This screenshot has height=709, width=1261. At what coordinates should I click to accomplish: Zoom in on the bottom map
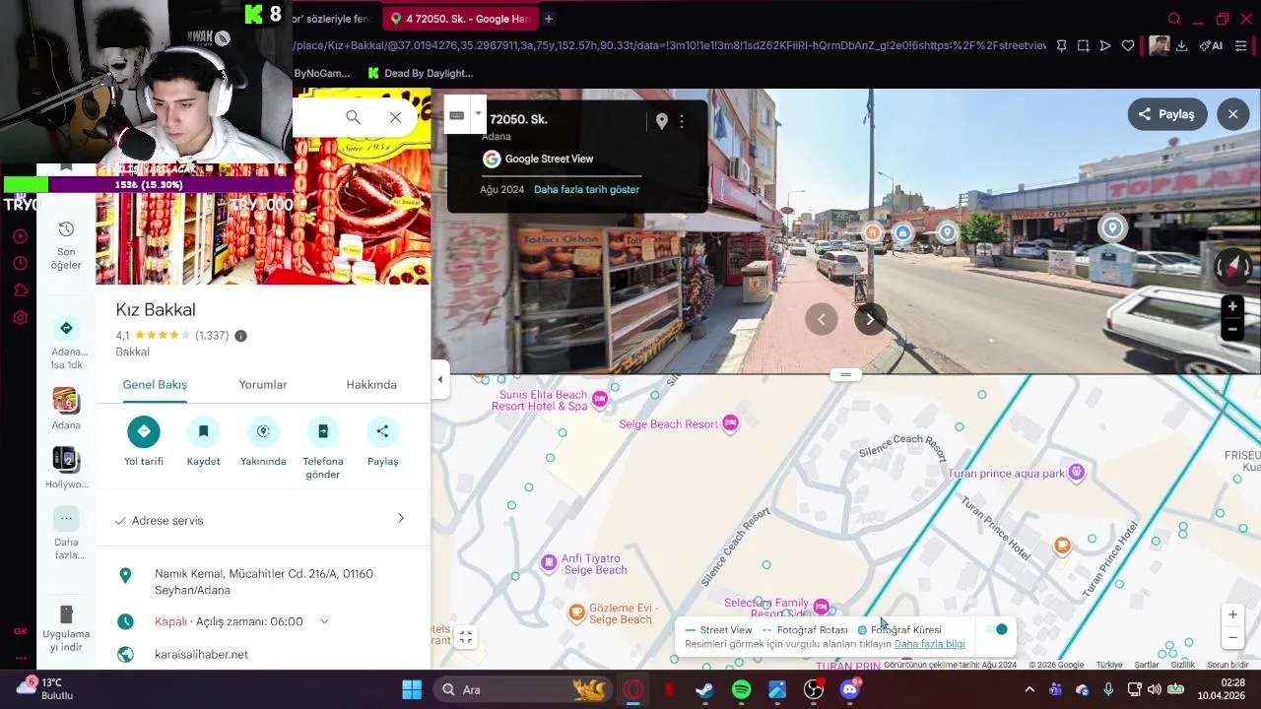tap(1232, 614)
